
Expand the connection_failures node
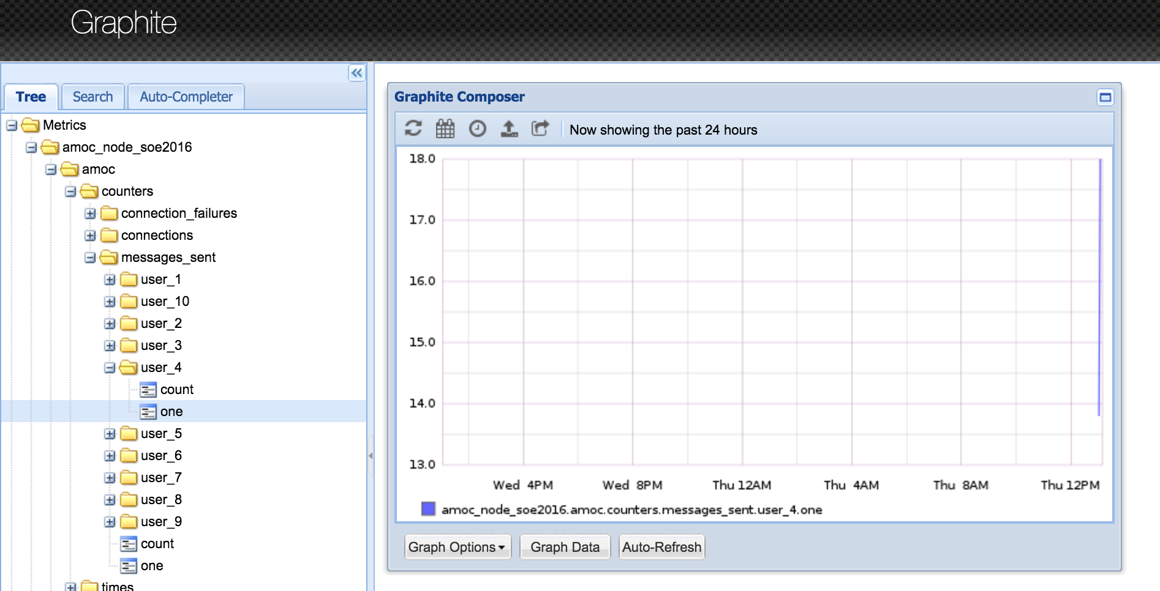point(90,214)
